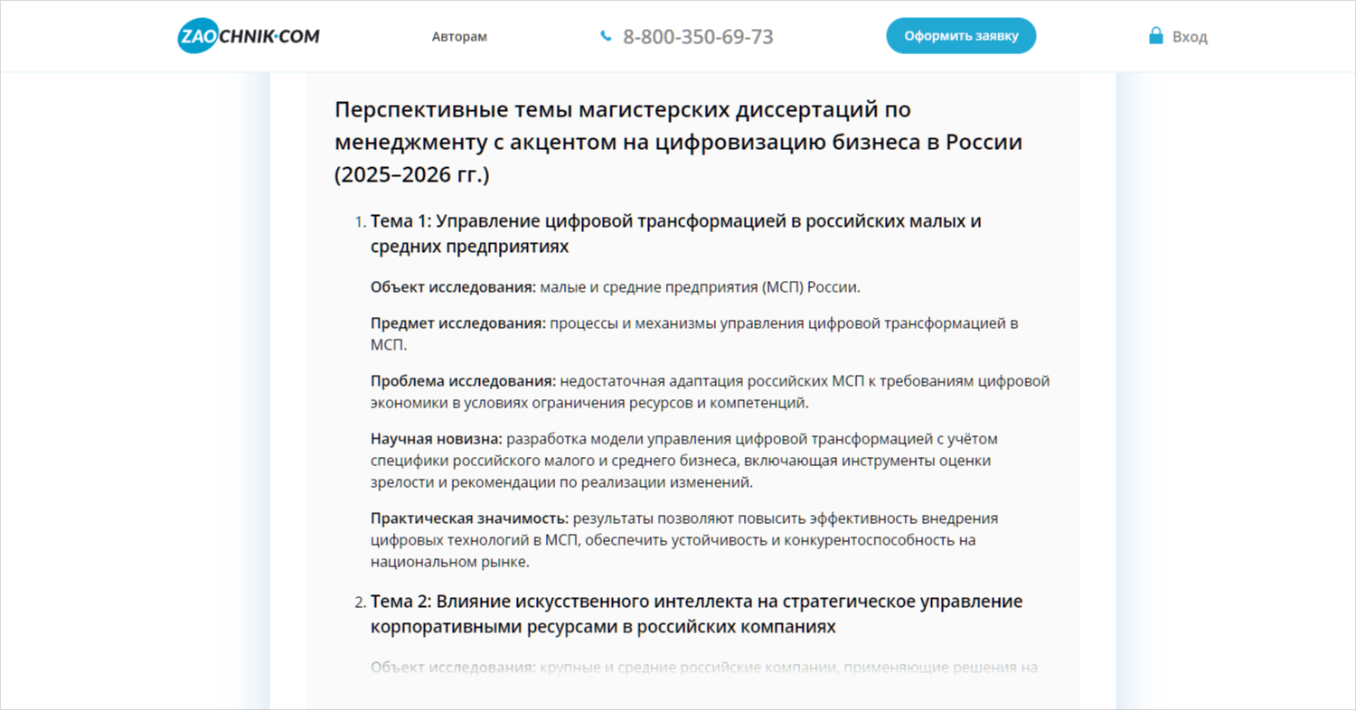Image resolution: width=1356 pixels, height=710 pixels.
Task: Click the Вход login link
Action: pyautogui.click(x=1190, y=37)
